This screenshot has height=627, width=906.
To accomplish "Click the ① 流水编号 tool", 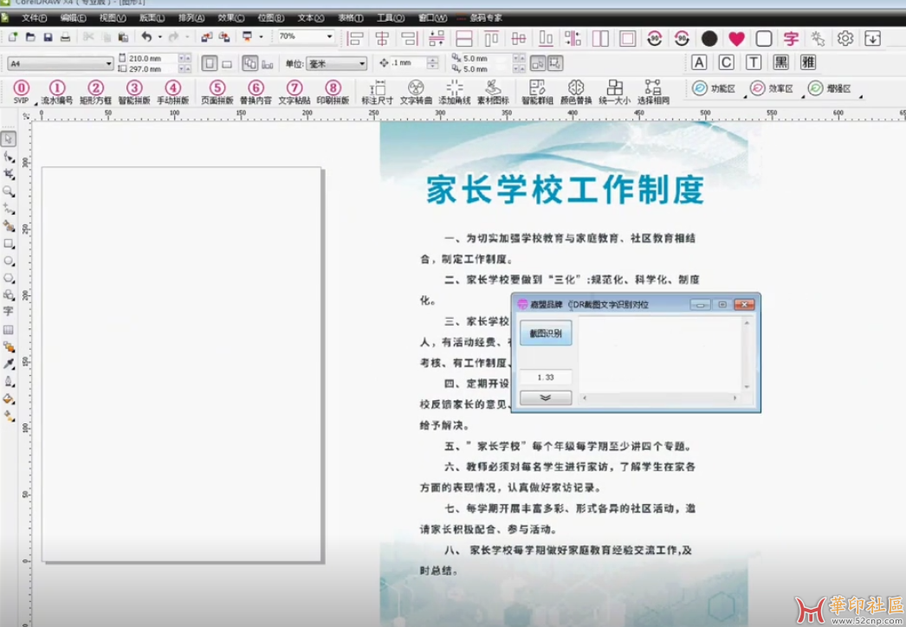I will 57,92.
